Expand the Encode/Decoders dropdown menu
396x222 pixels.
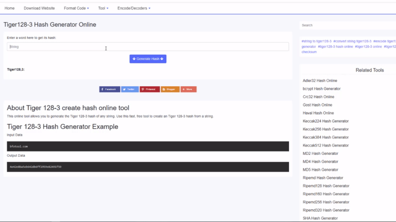(x=134, y=8)
